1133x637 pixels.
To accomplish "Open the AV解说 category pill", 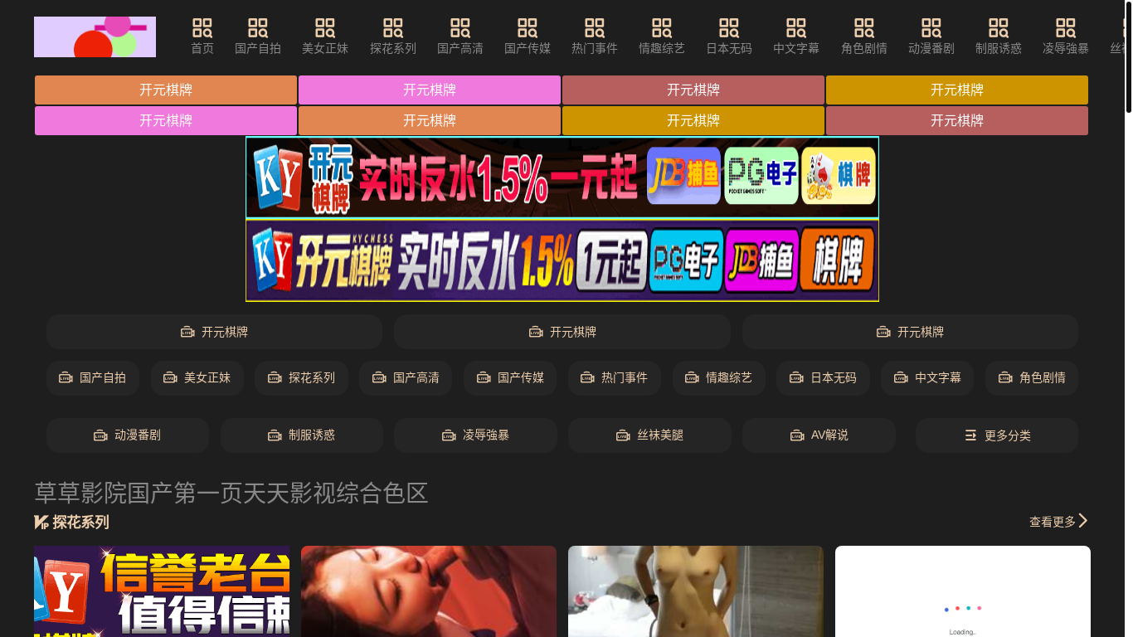I will pos(819,435).
